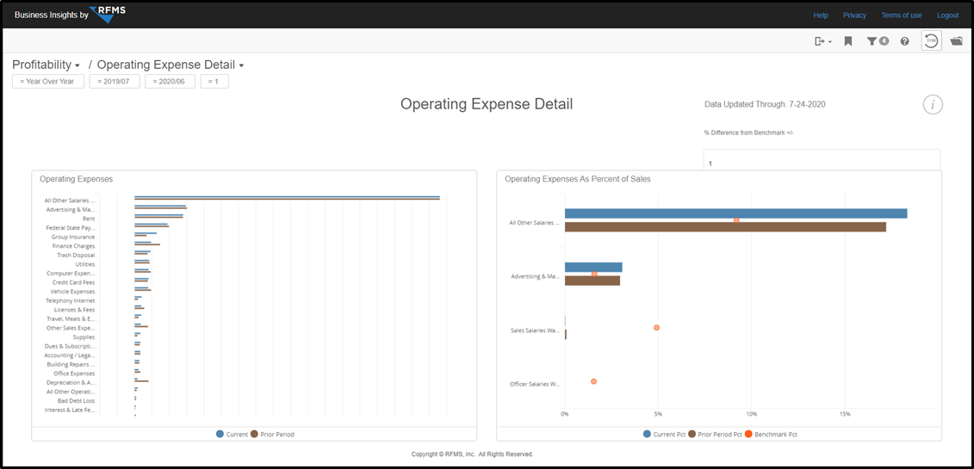This screenshot has height=469, width=974.
Task: Click the question mark help icon
Action: [904, 41]
